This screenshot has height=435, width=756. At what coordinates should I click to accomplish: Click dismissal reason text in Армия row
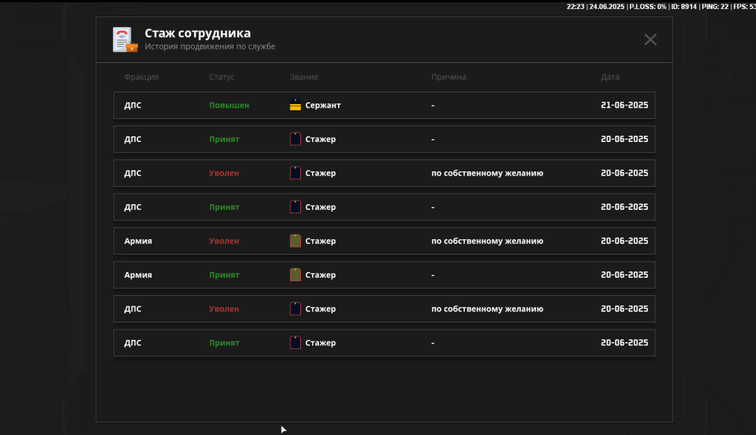(487, 241)
